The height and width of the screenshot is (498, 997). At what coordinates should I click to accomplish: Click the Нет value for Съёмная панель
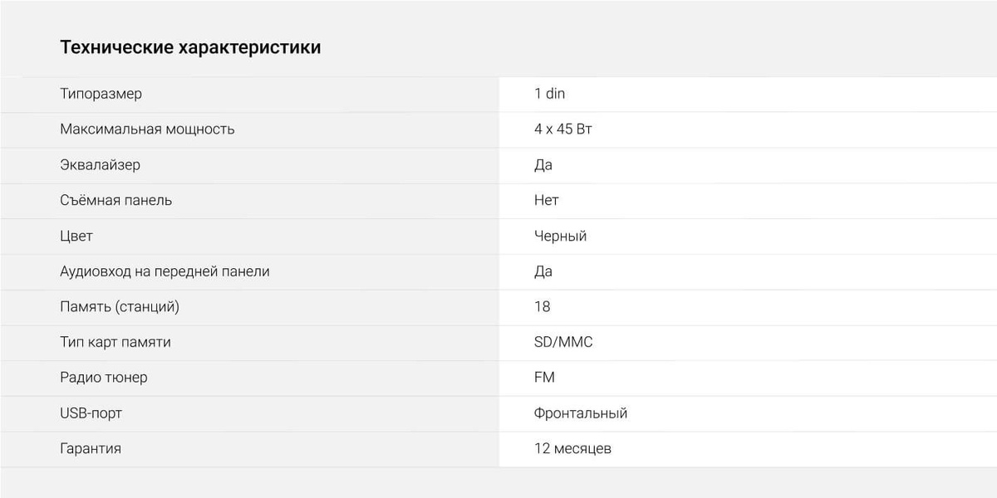click(x=547, y=200)
